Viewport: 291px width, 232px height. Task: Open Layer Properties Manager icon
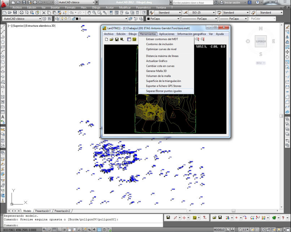pos(57,19)
